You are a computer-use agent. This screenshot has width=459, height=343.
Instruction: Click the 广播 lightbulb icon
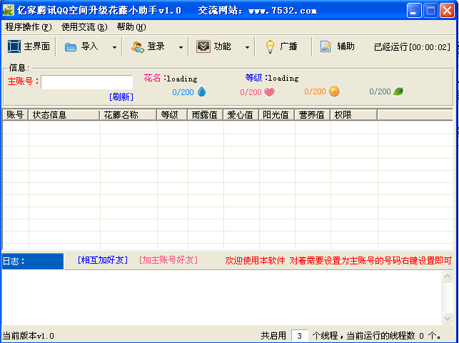coord(270,46)
